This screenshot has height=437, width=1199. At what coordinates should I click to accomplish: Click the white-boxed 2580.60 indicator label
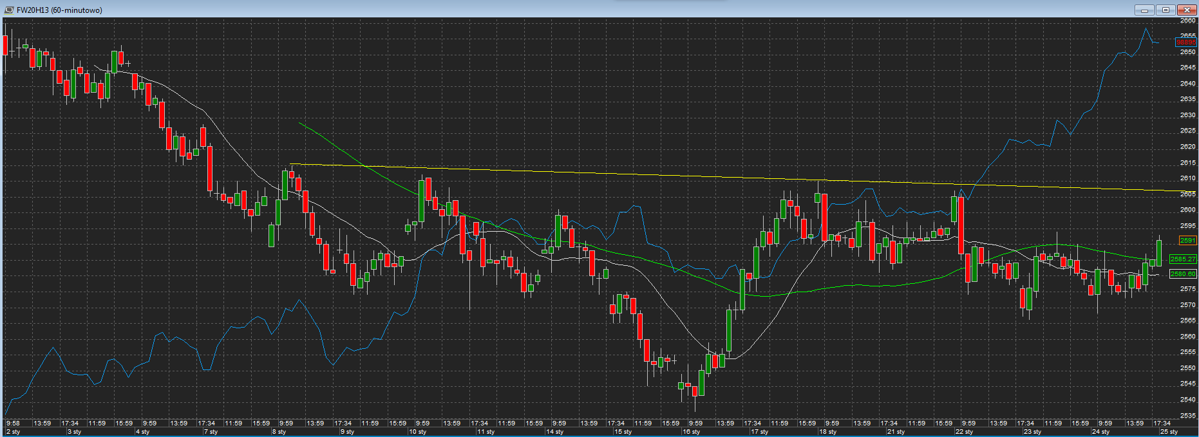[1183, 274]
